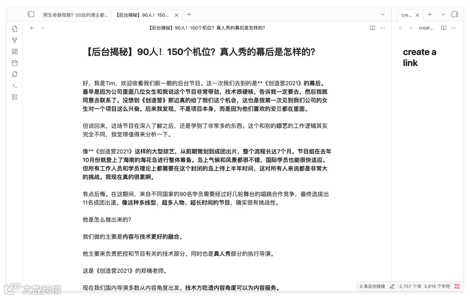
Task: Navigate back in main note pane
Action: pyautogui.click(x=32, y=28)
